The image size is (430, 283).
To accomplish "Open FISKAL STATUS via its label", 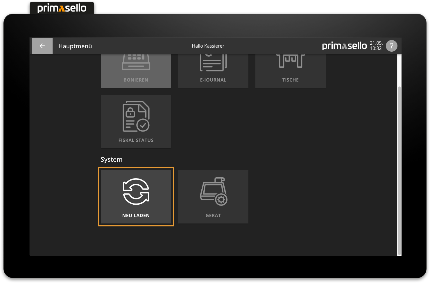I will pos(136,140).
